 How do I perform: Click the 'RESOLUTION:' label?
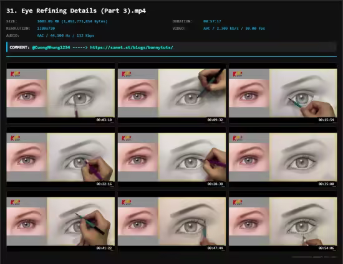coord(18,29)
